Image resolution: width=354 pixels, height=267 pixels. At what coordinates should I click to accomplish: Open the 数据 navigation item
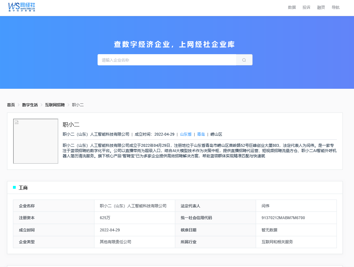click(292, 7)
